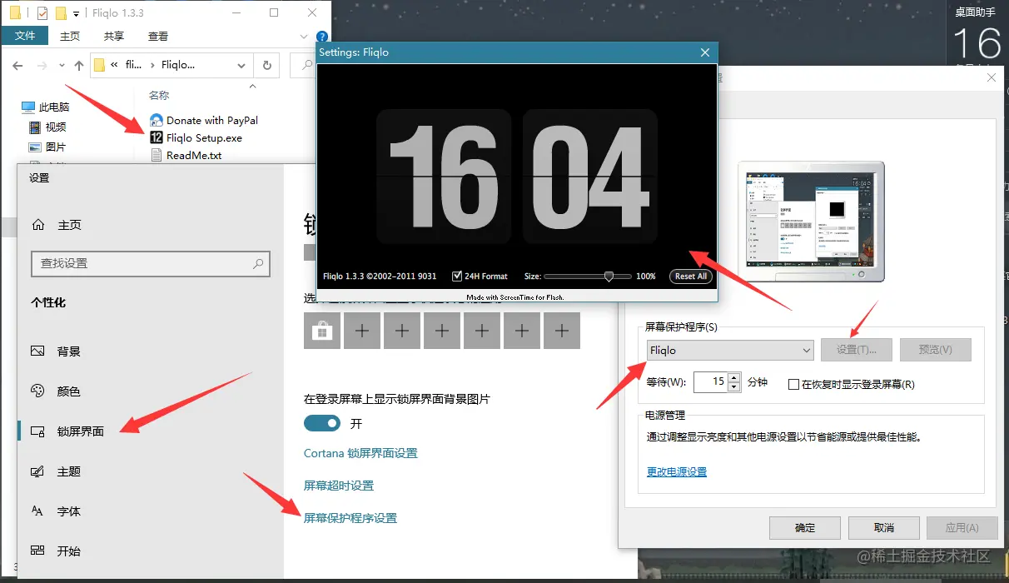Select Donate with PayPal shortcut file
1009x583 pixels.
(204, 120)
